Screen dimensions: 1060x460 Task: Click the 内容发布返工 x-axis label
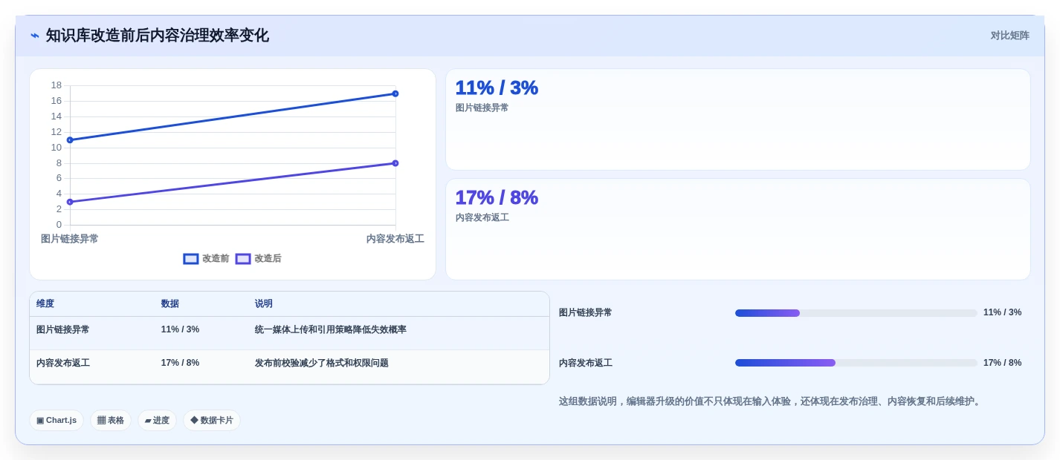tap(395, 239)
